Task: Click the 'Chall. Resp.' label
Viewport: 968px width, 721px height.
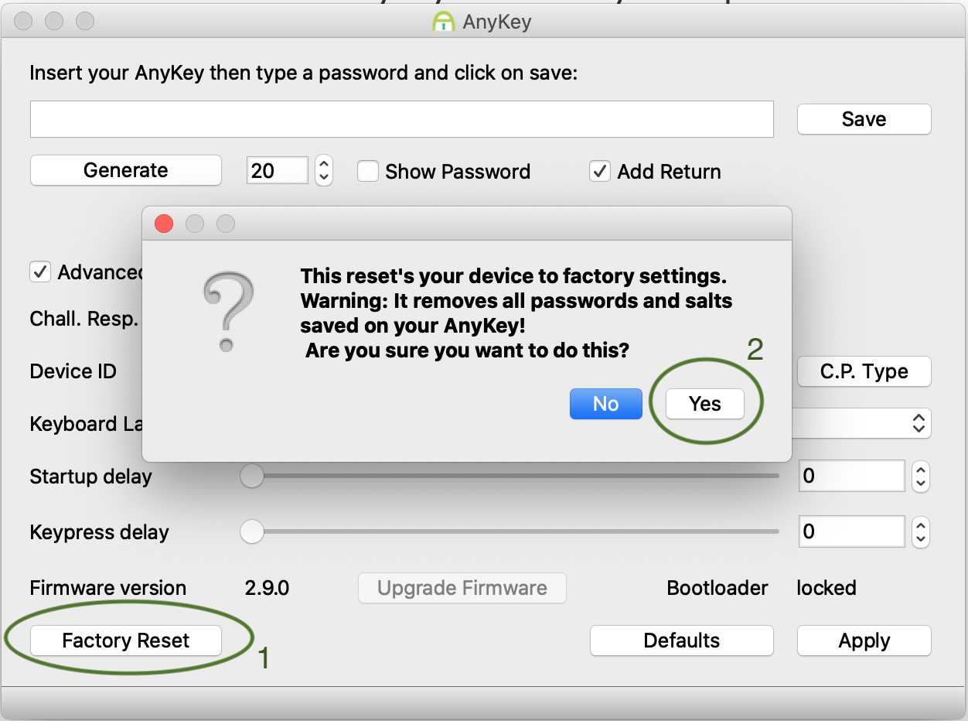Action: pos(84,319)
